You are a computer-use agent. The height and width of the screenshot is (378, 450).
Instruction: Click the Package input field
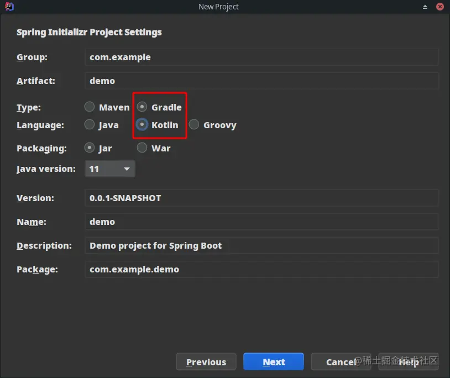[x=261, y=269]
